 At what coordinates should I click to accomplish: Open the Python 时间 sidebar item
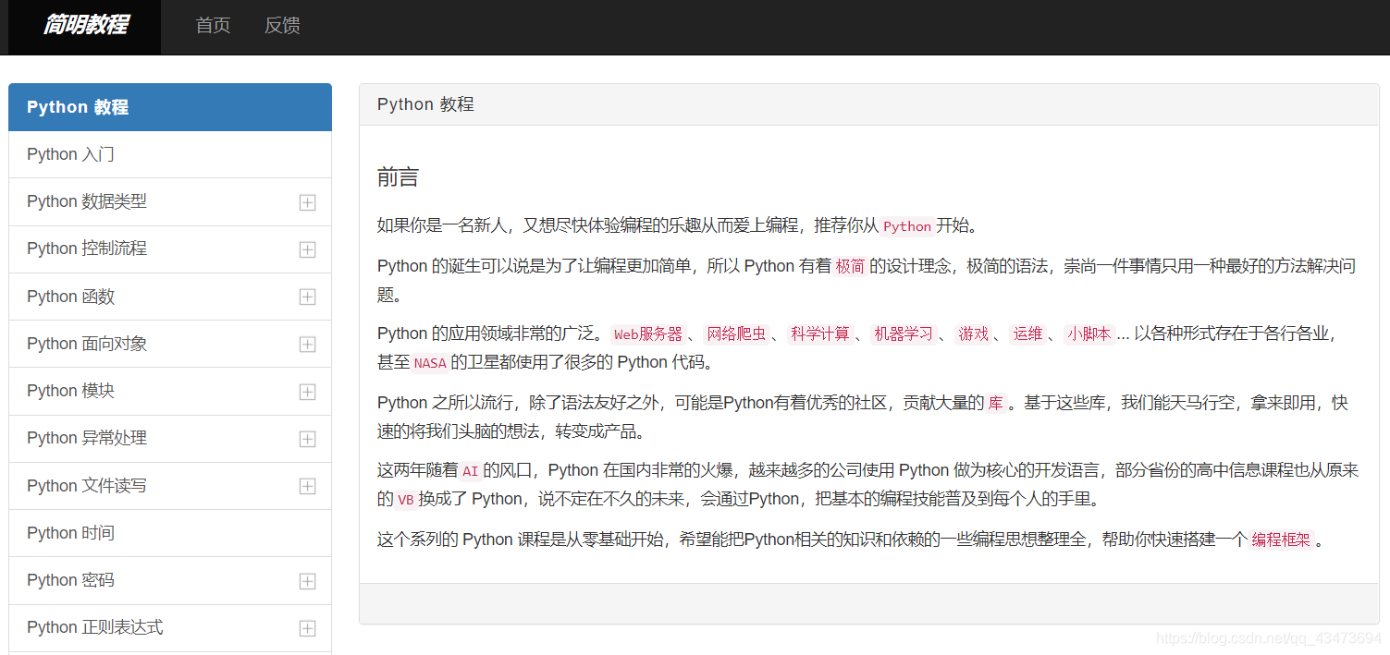tap(170, 533)
